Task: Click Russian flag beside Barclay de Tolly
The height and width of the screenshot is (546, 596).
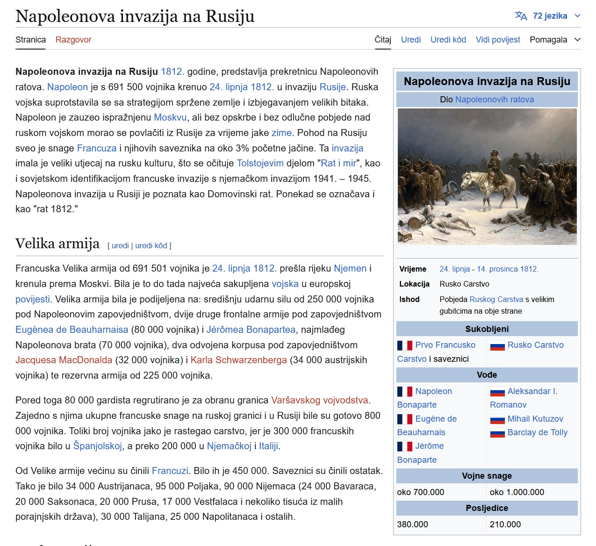Action: coord(497,433)
